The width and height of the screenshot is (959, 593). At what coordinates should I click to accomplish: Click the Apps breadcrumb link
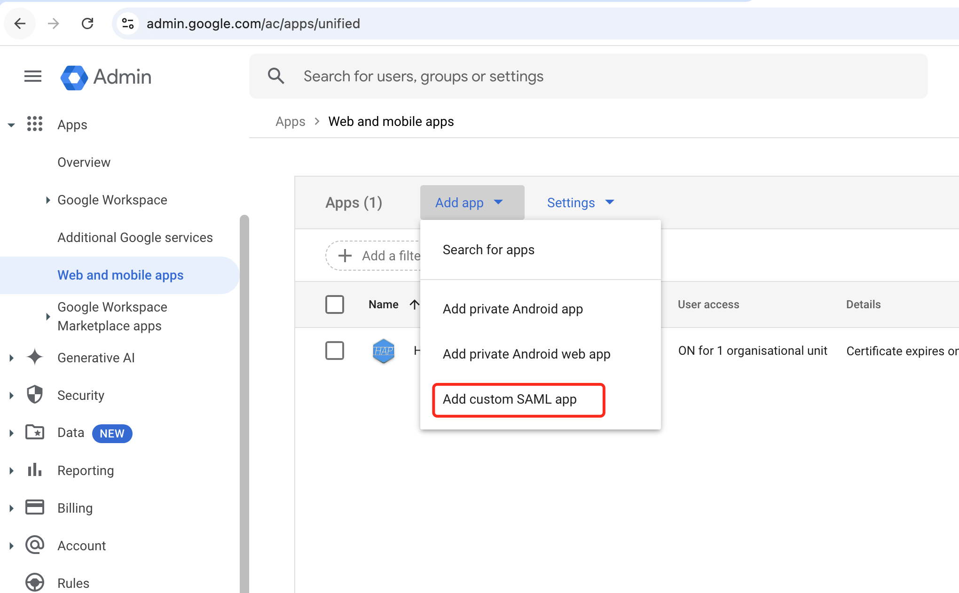click(290, 122)
